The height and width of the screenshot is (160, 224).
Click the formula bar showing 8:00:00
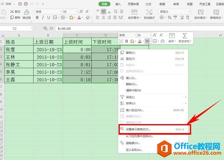[139, 29]
